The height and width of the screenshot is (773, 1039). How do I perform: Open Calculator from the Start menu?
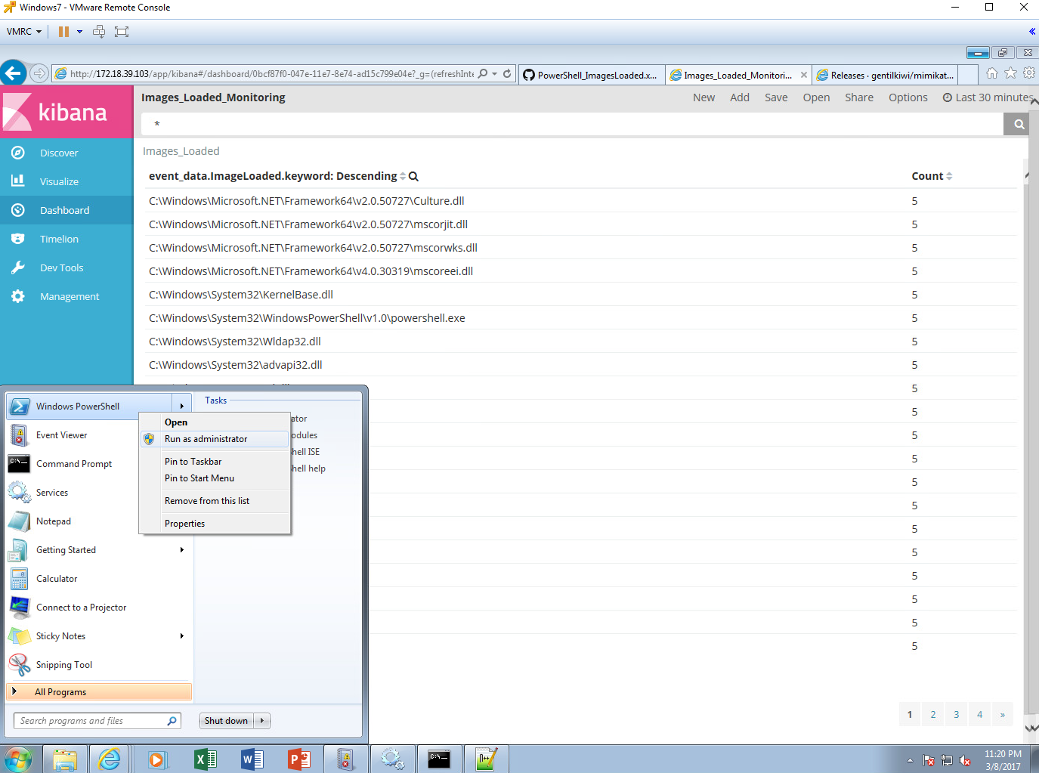[x=99, y=579]
